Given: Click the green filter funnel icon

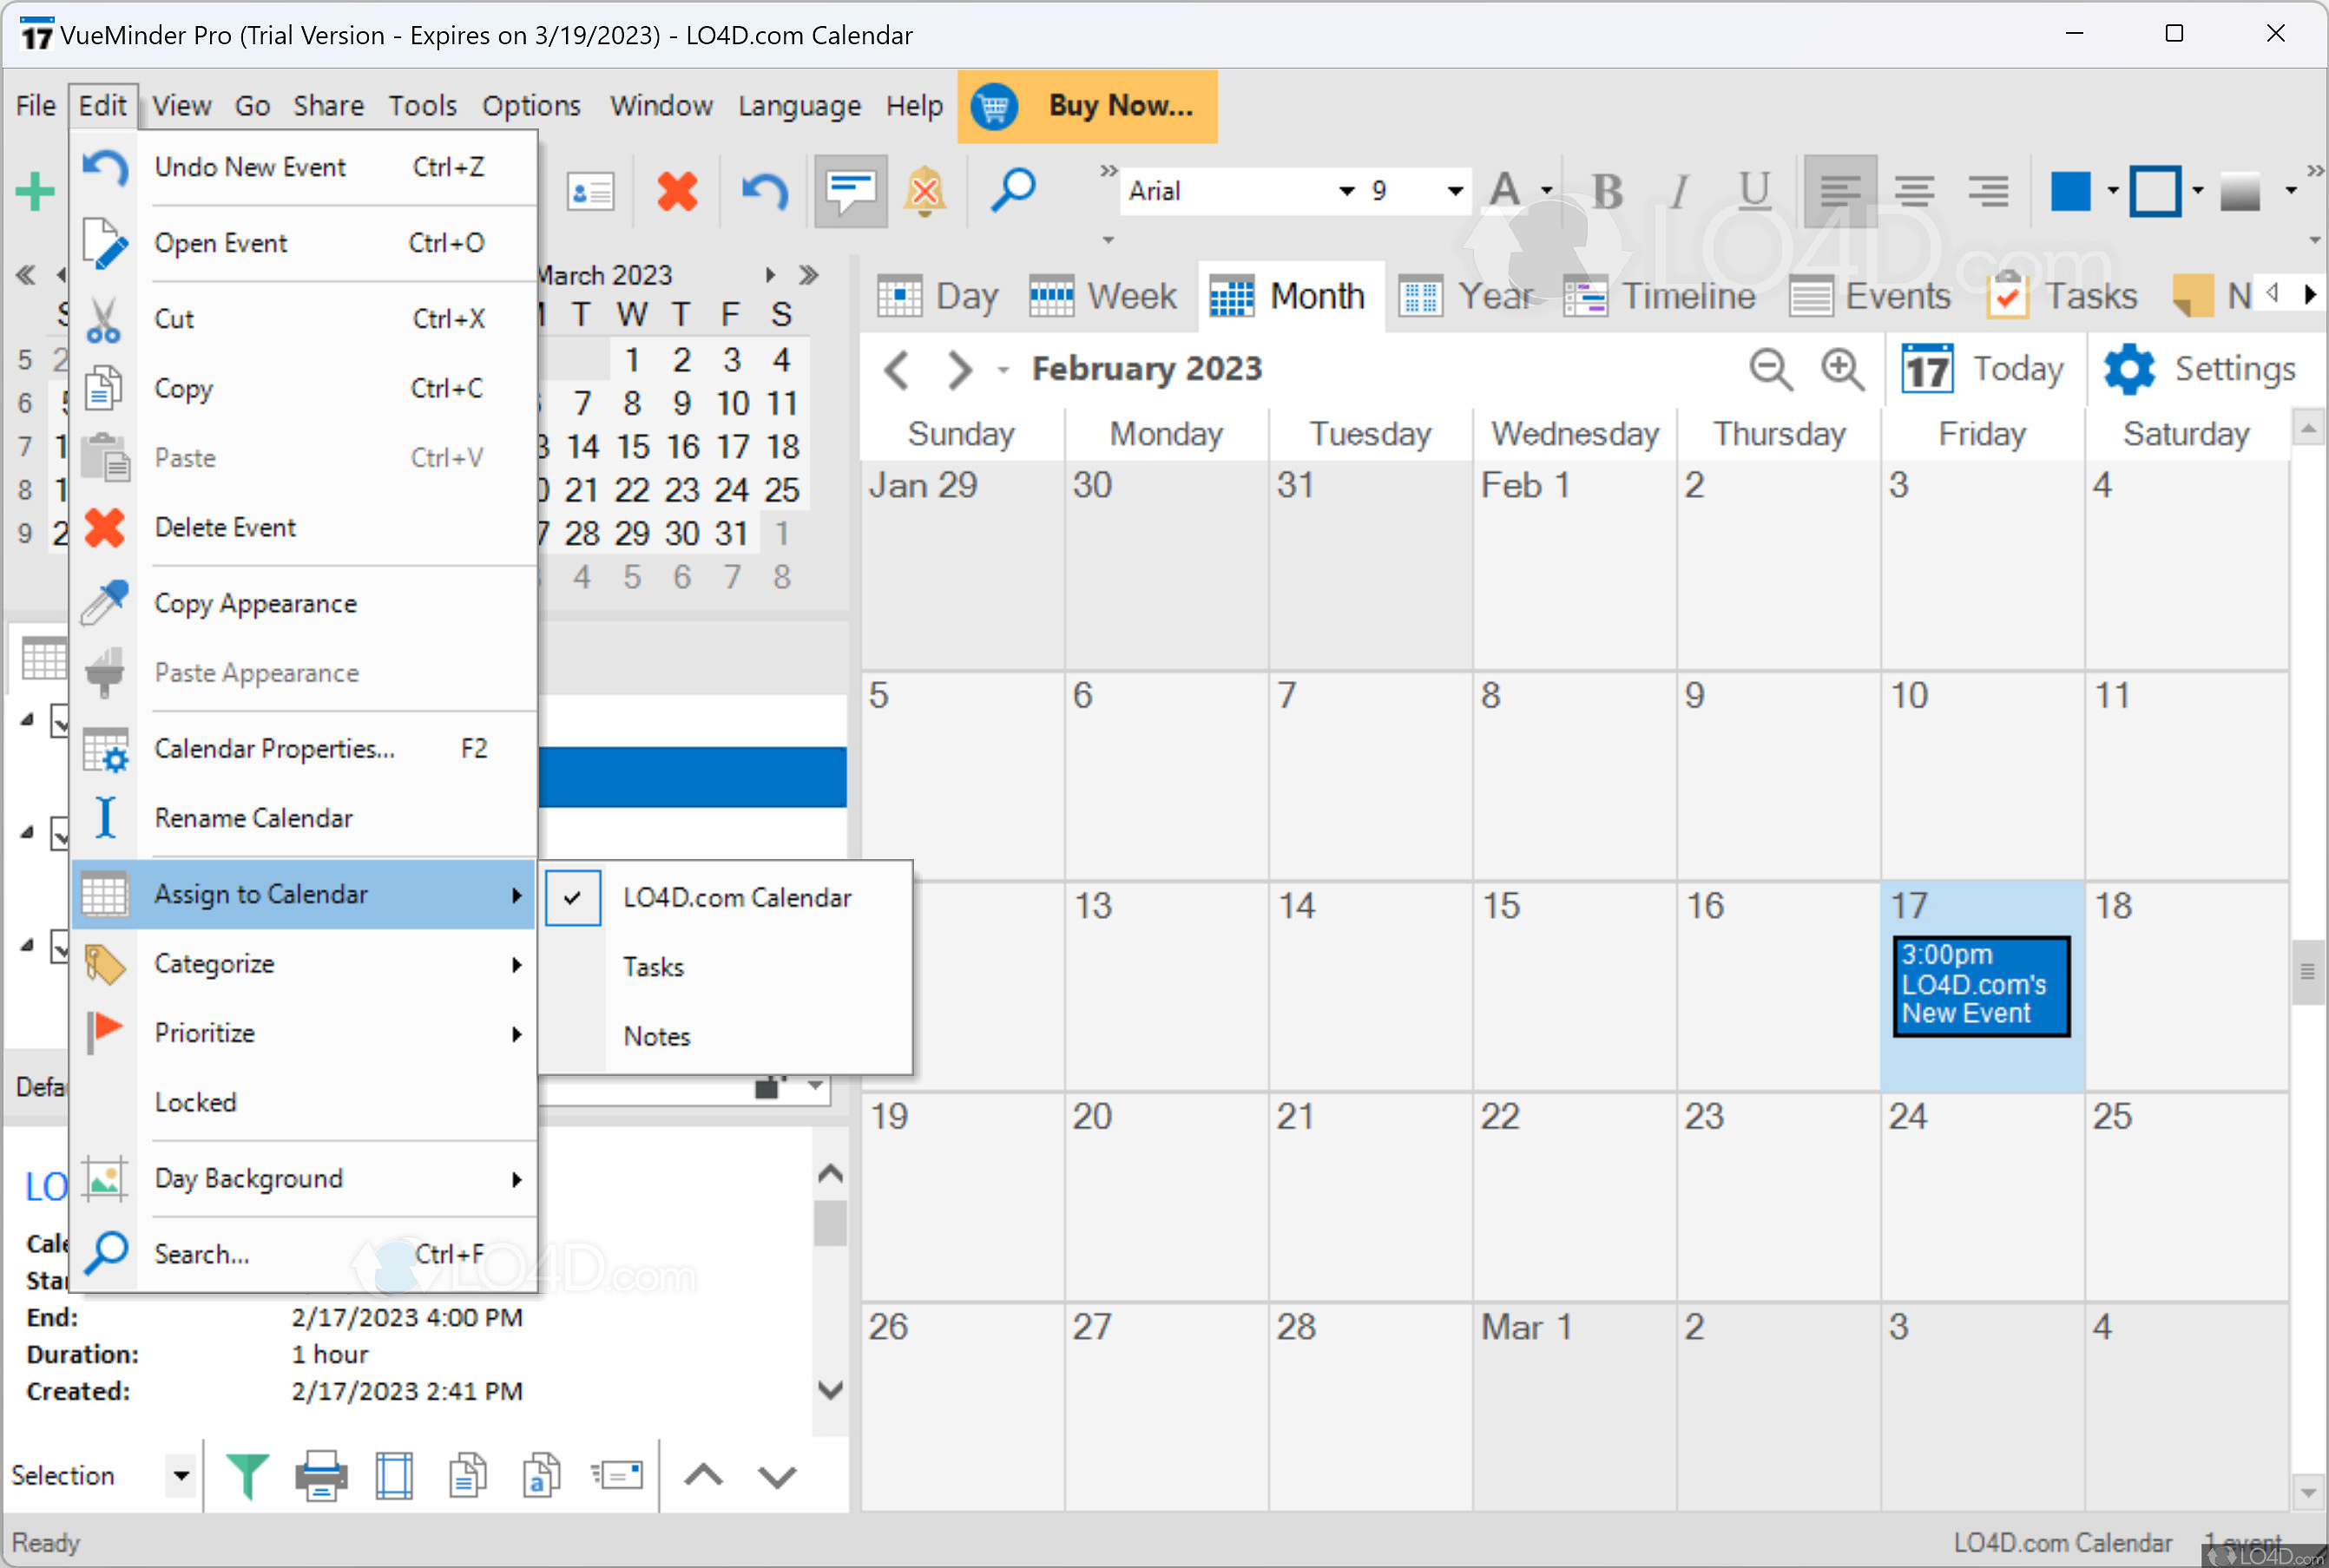Looking at the screenshot, I should 247,1475.
